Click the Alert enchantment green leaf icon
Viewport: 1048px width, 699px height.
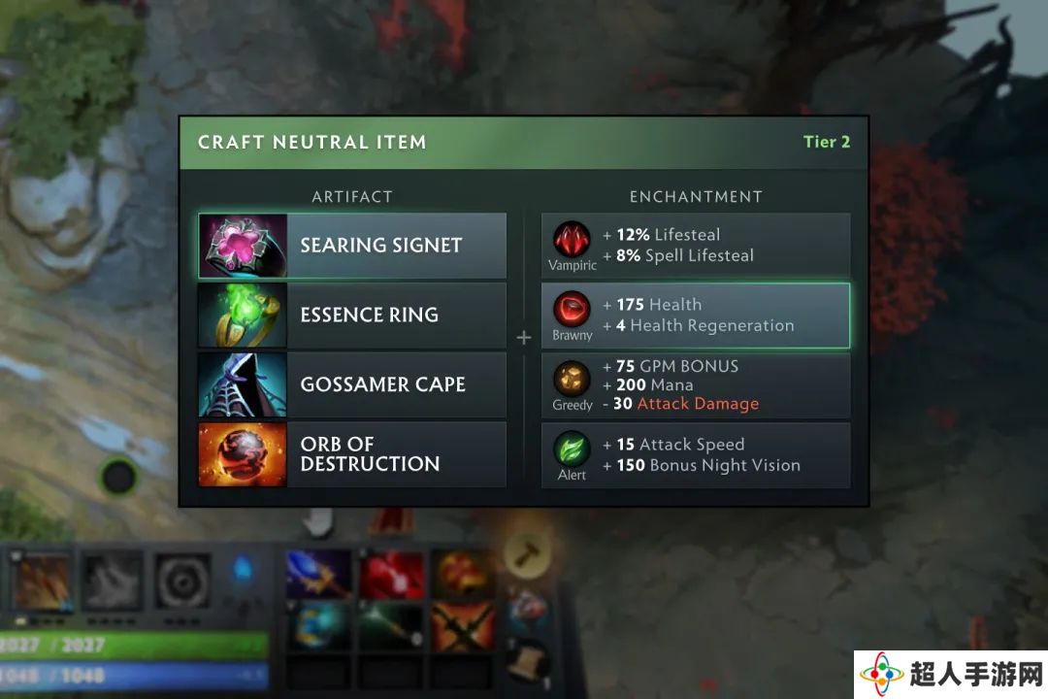[572, 449]
